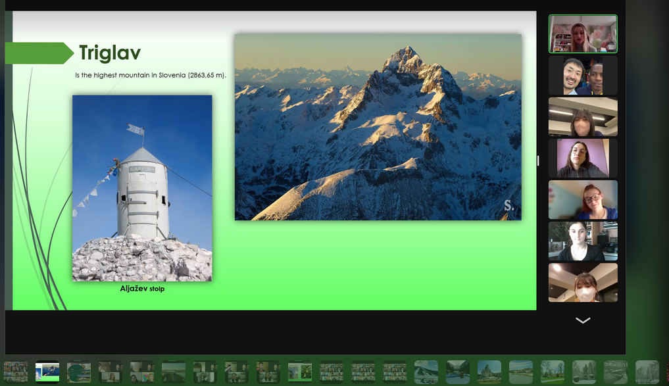Select the video tile showing two men
The width and height of the screenshot is (669, 386).
point(583,76)
